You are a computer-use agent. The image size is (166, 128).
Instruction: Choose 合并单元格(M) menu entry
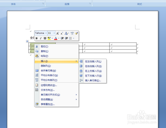tap(57, 71)
